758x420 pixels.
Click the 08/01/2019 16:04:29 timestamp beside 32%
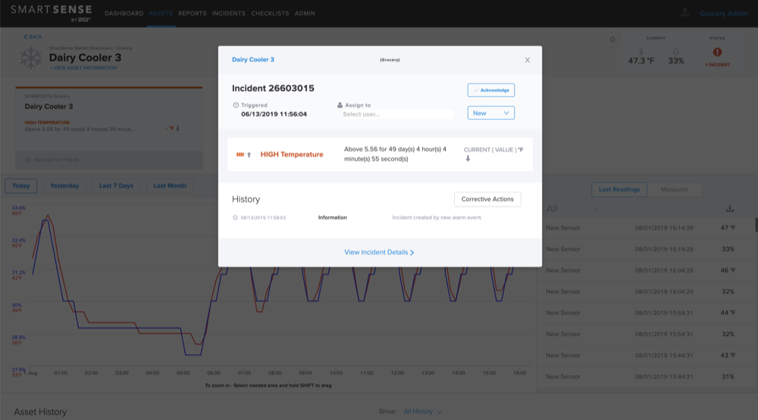coord(664,291)
